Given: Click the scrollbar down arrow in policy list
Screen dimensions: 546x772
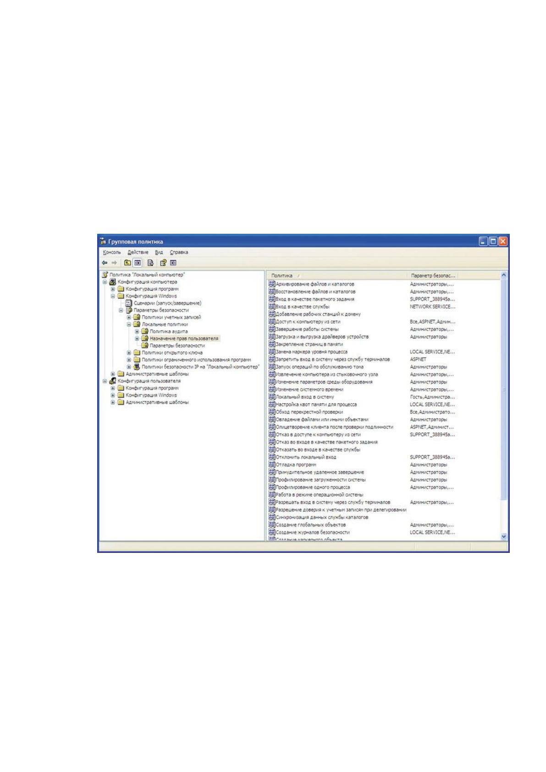Looking at the screenshot, I should (x=504, y=536).
